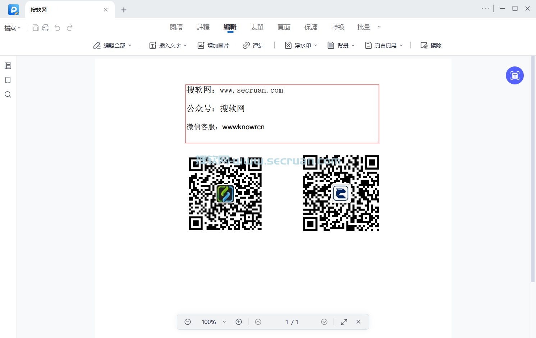Click the 公众号：搜软网 text line
This screenshot has width=536, height=338.
tap(216, 108)
